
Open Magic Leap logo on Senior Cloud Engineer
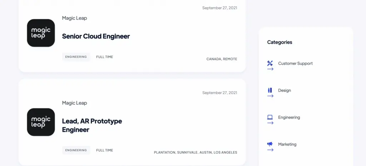pos(41,33)
